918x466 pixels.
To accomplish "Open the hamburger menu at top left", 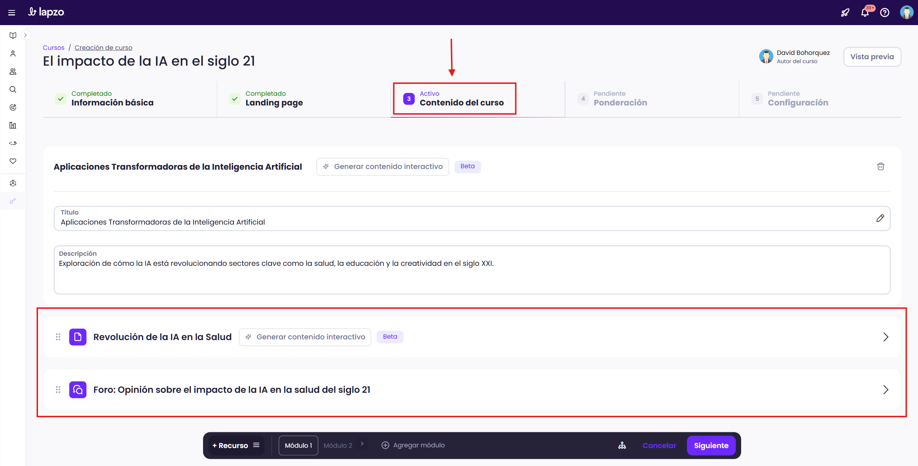I will point(11,13).
